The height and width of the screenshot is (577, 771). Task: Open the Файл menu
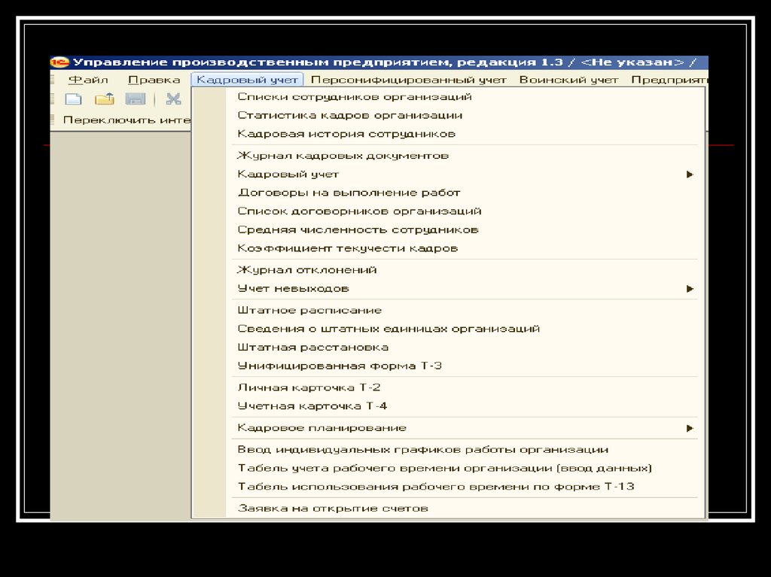click(x=88, y=80)
